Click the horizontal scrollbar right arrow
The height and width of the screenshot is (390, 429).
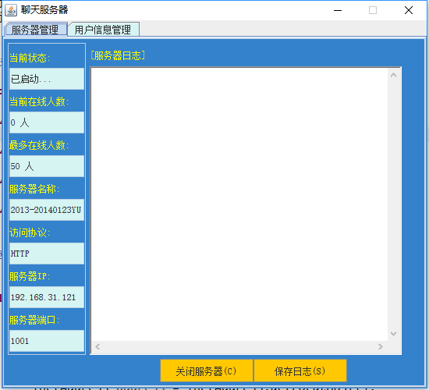[381, 347]
